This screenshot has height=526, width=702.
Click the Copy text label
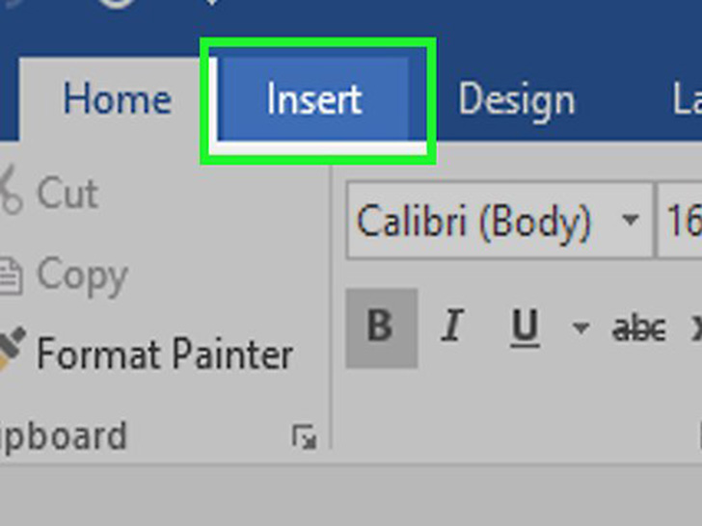[x=82, y=276]
